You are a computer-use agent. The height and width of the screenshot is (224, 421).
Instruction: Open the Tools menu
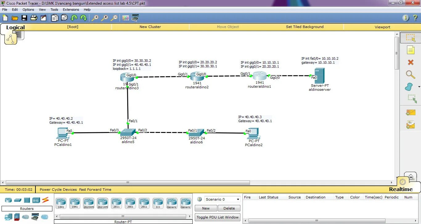tap(54, 10)
